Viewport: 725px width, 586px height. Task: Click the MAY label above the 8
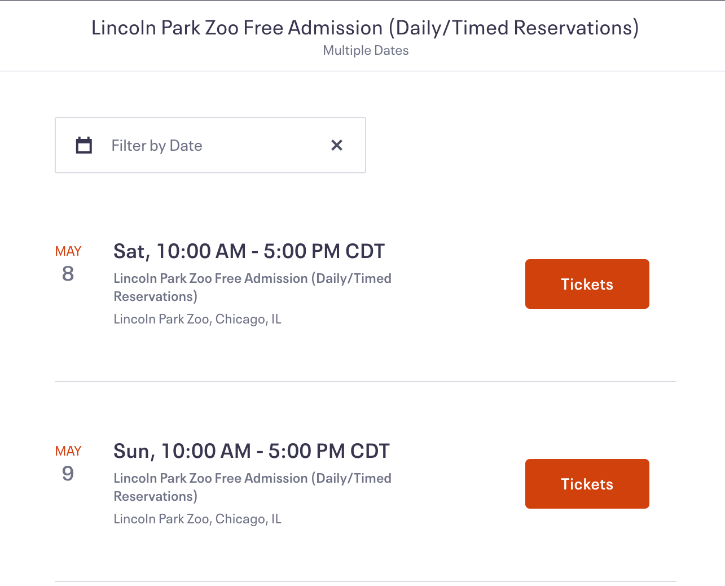point(68,251)
